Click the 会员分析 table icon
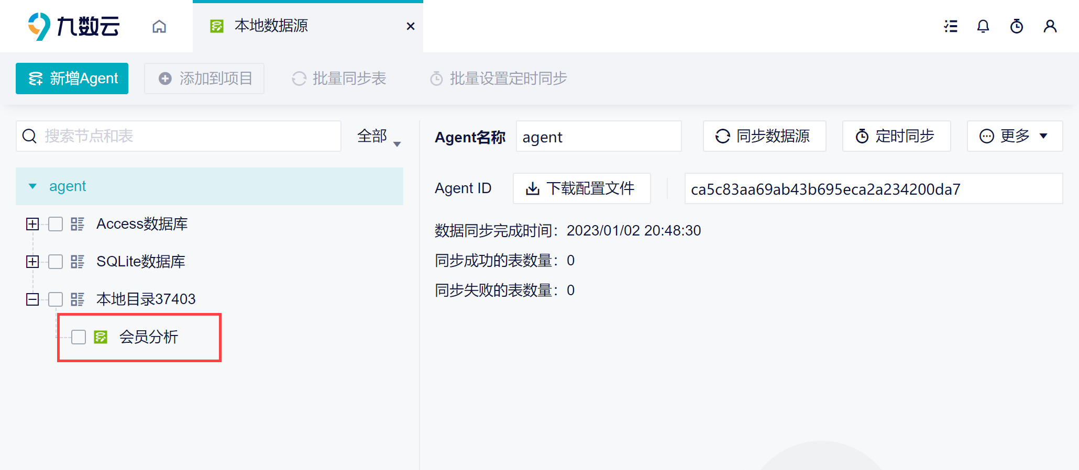The height and width of the screenshot is (470, 1079). [101, 337]
